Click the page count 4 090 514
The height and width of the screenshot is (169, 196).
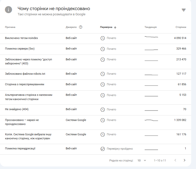(x=180, y=38)
